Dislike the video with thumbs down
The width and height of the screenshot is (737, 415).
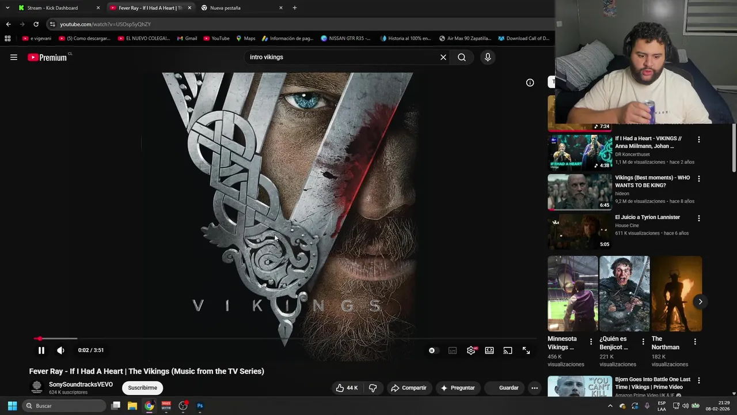(373, 388)
